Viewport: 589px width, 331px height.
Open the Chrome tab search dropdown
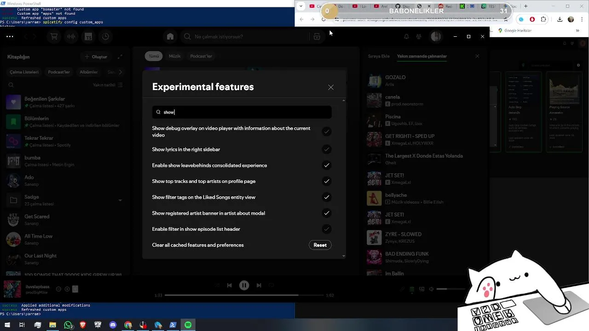(x=301, y=6)
